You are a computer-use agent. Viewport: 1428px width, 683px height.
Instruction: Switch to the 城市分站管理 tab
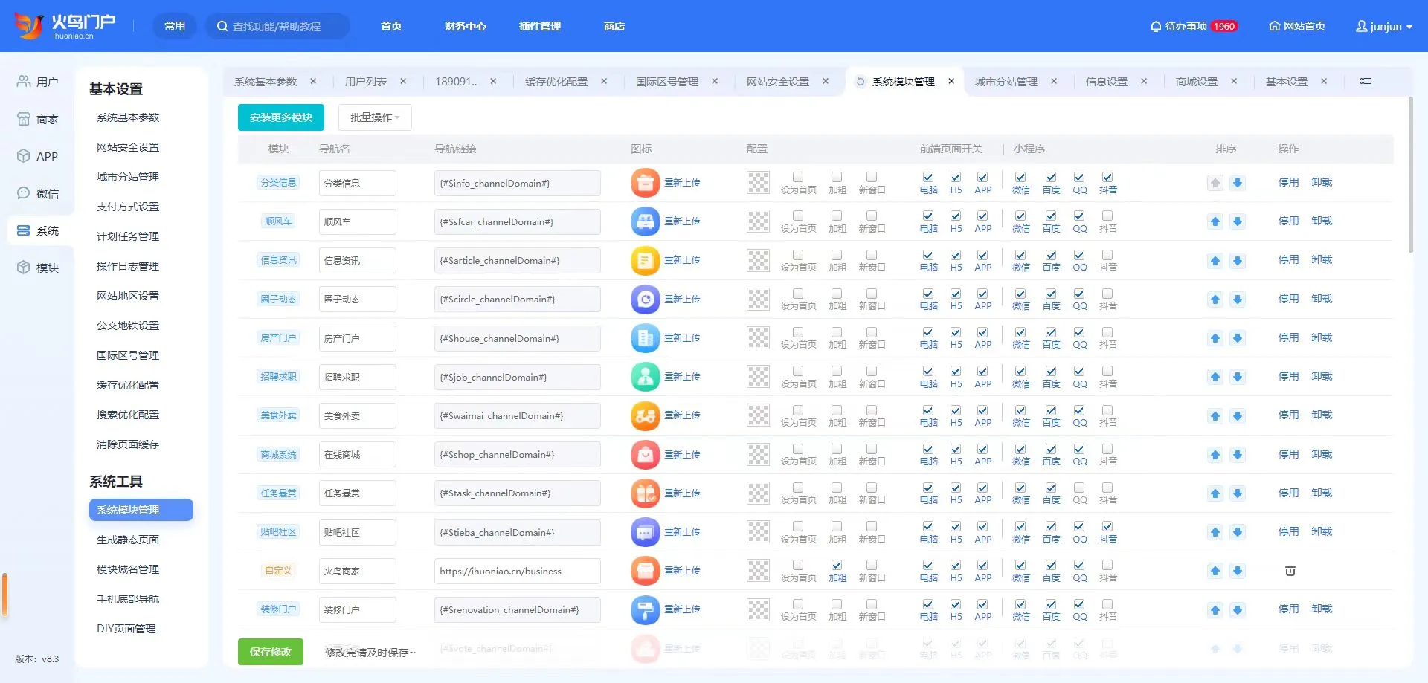1006,82
